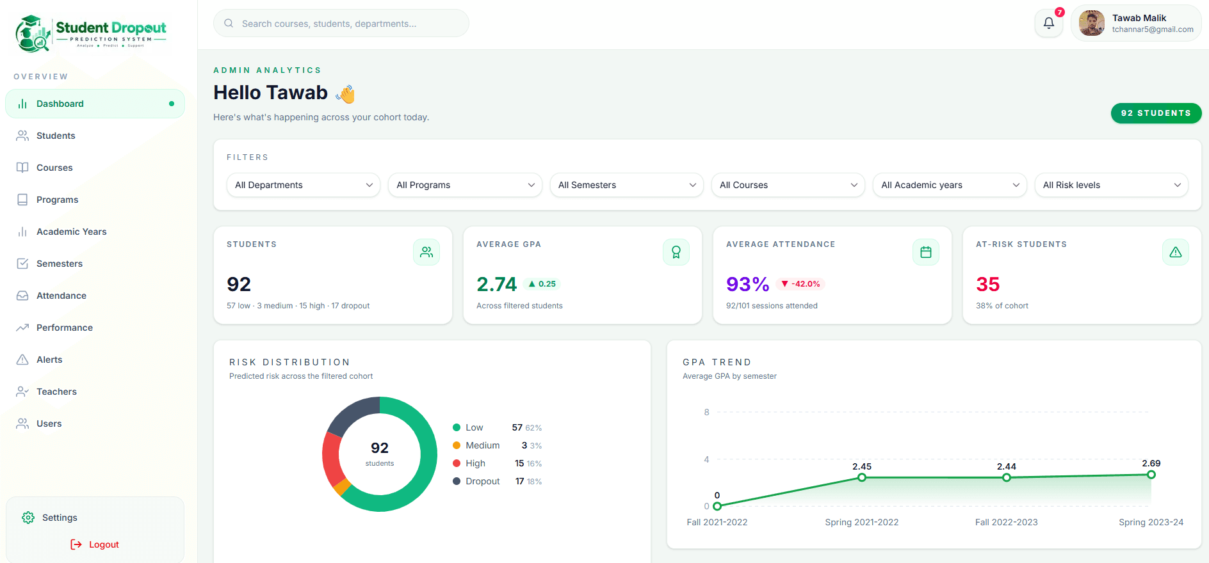Click the Logout arrow icon
This screenshot has height=563, width=1209.
76,544
